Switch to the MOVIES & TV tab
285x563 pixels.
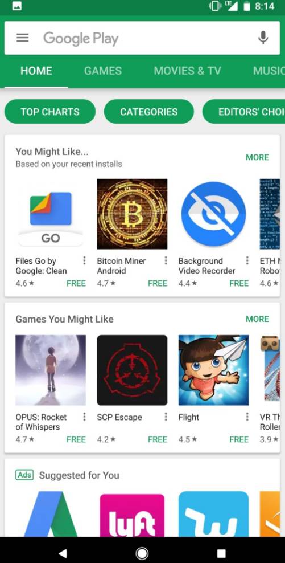pyautogui.click(x=188, y=71)
